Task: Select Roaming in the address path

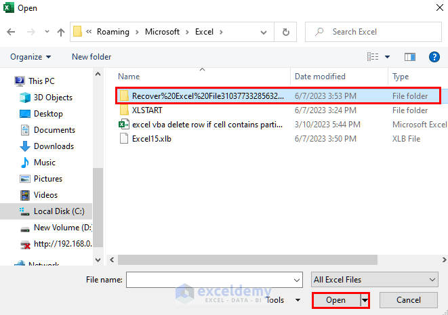Action: [x=113, y=31]
